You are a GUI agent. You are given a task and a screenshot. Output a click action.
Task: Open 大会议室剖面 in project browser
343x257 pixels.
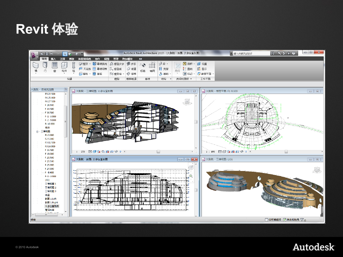point(52,206)
